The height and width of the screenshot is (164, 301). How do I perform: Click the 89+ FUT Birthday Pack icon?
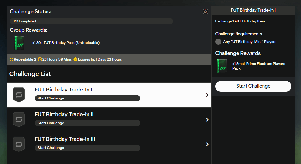20,43
